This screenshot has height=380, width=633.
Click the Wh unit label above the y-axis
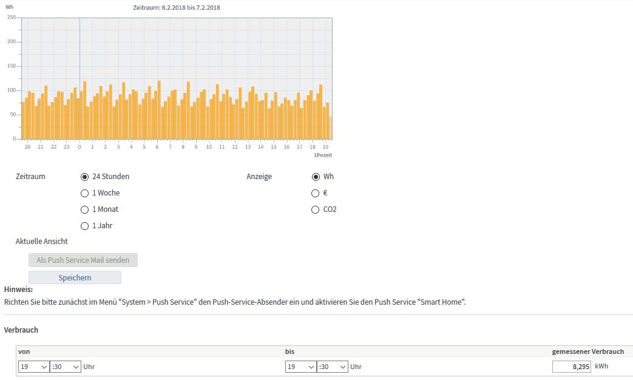tap(9, 7)
